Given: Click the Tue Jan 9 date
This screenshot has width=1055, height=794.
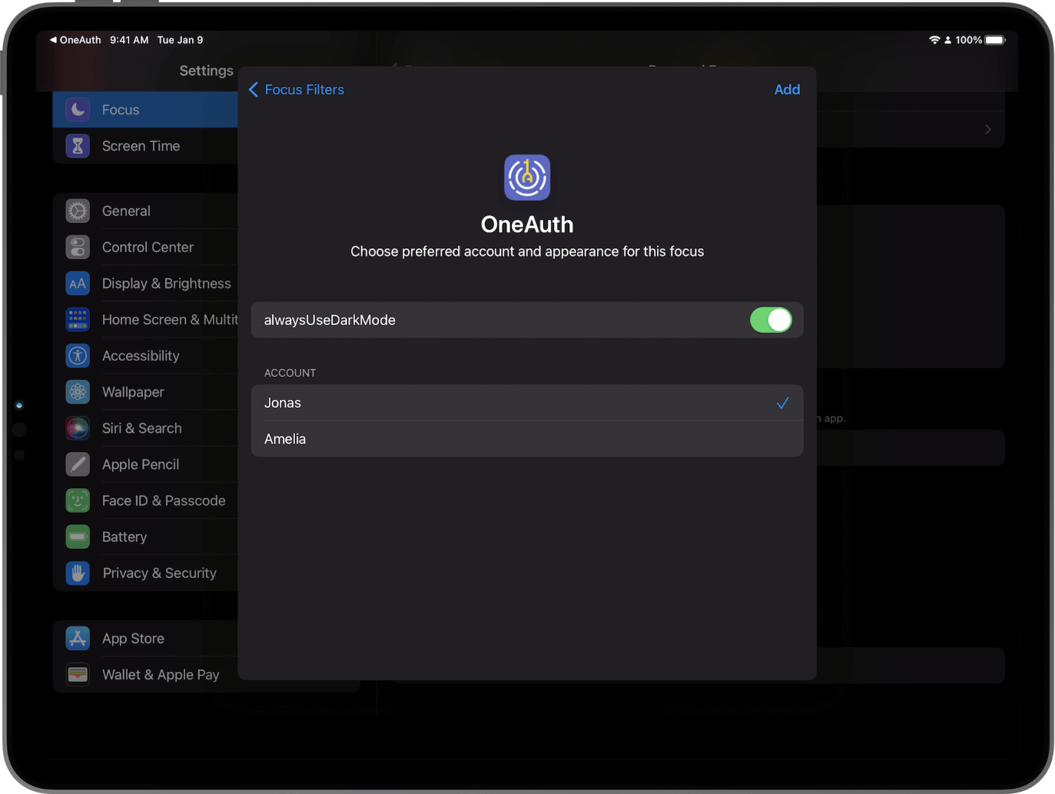Looking at the screenshot, I should (181, 40).
